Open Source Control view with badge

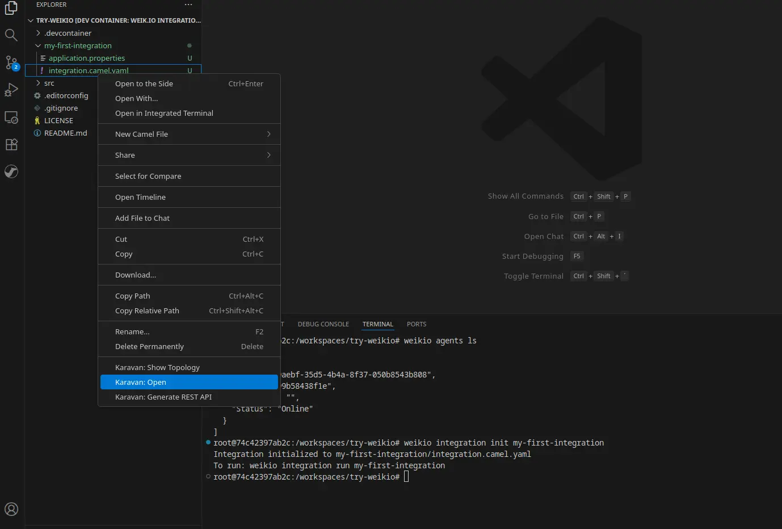pos(11,62)
